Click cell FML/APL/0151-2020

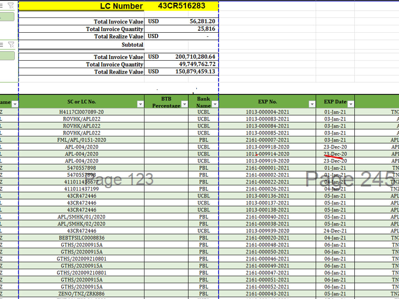pos(81,140)
